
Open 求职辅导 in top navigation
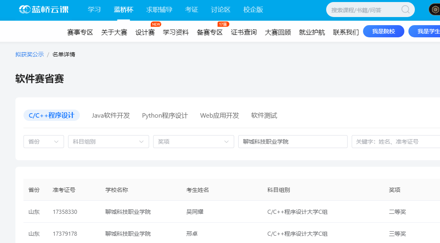pos(159,10)
